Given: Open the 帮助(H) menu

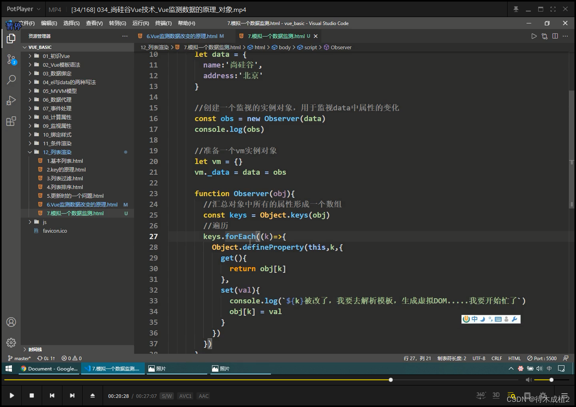Looking at the screenshot, I should 187,23.
